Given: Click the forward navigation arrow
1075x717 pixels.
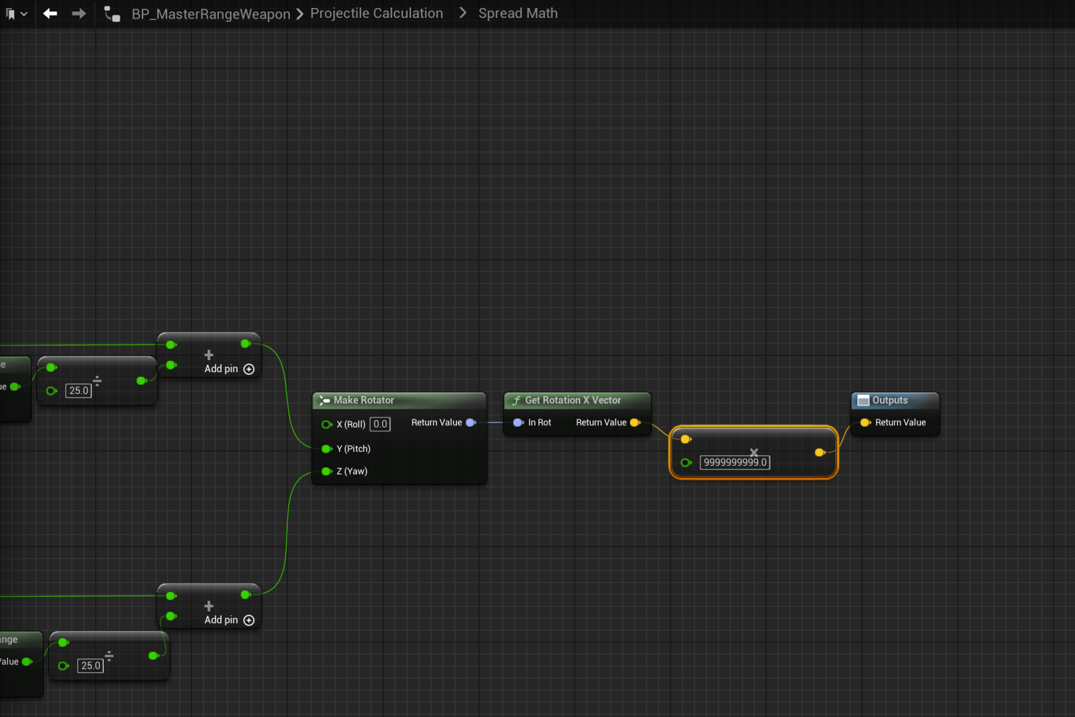Looking at the screenshot, I should pos(78,13).
